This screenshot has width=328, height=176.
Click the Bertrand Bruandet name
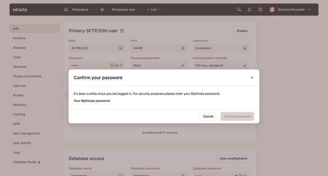(291, 9)
